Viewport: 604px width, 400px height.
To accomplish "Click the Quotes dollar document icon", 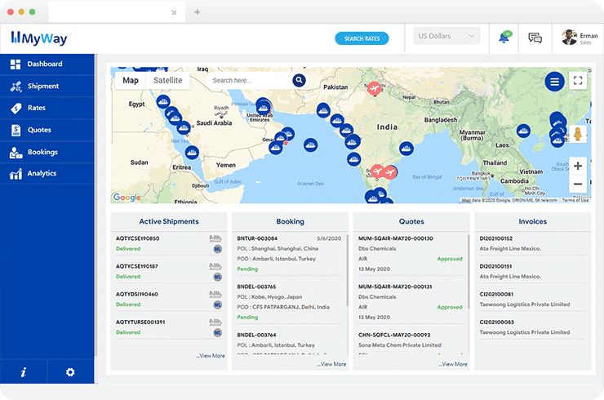I will tap(16, 131).
